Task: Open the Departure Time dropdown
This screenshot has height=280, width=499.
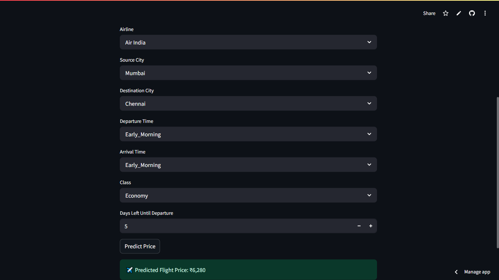Action: click(x=248, y=134)
